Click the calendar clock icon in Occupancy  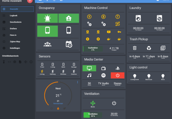tap(69, 44)
